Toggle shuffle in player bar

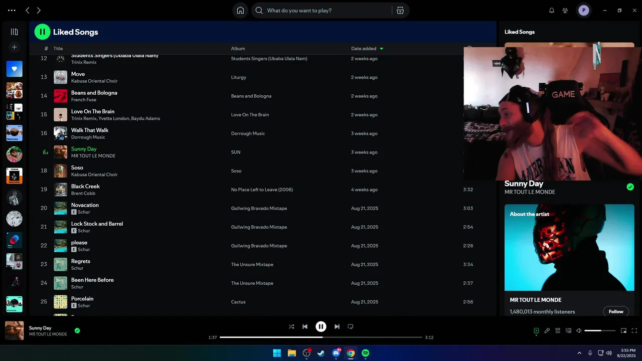(291, 326)
